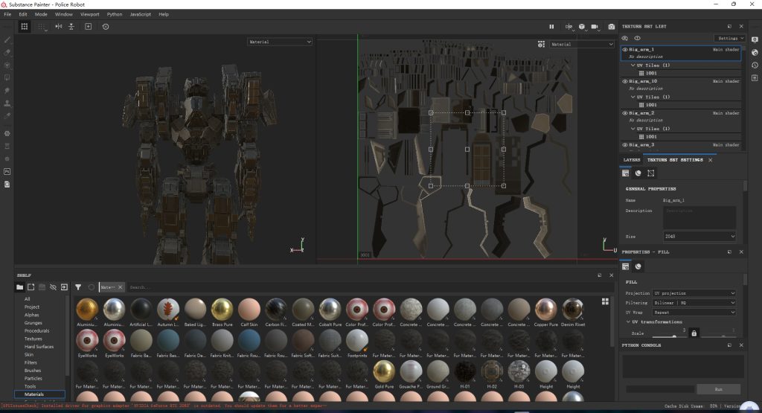This screenshot has height=413, width=762.
Task: Click the camera selection video icon
Action: tap(595, 27)
